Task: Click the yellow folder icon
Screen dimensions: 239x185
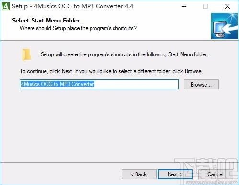Action: pos(26,54)
